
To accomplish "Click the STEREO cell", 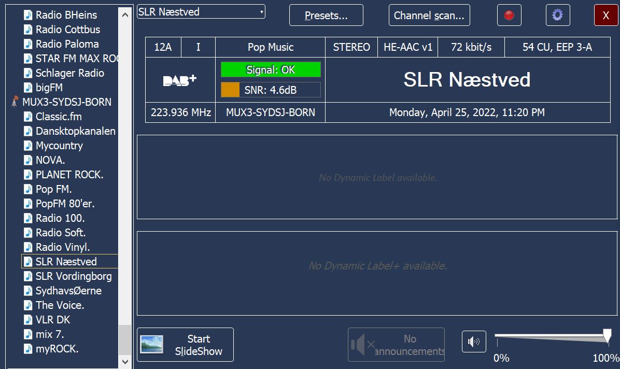I will [x=351, y=47].
